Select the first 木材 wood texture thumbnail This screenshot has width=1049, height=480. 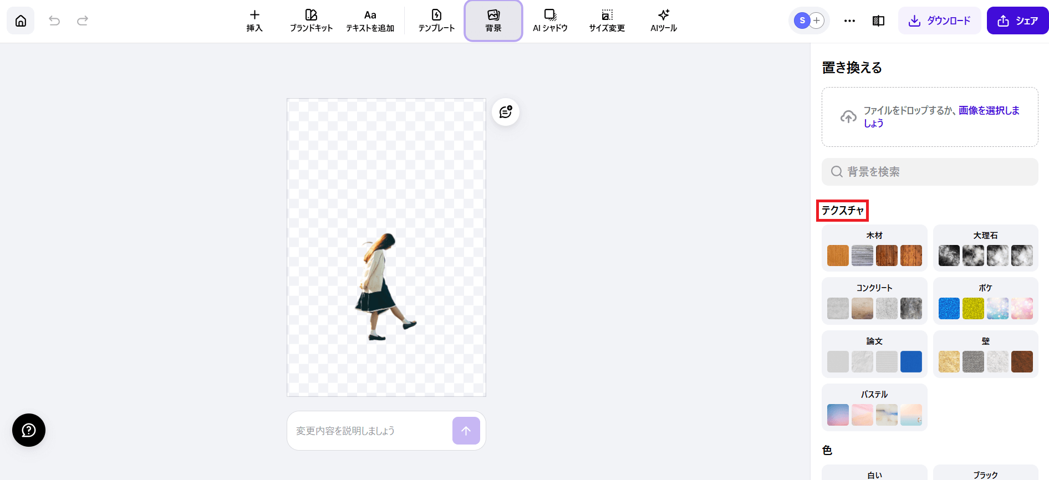tap(838, 256)
